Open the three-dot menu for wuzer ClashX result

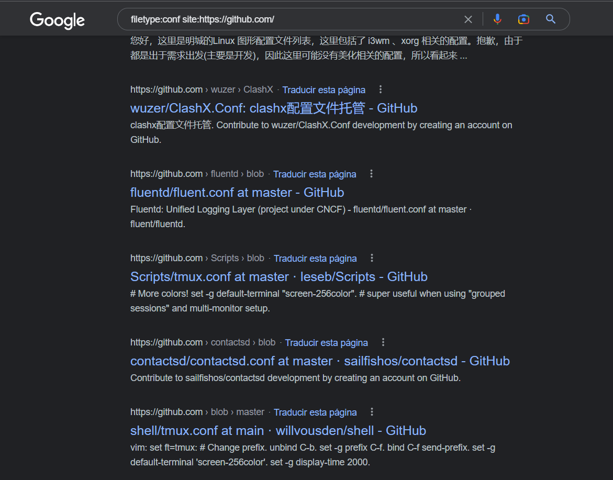pyautogui.click(x=381, y=90)
